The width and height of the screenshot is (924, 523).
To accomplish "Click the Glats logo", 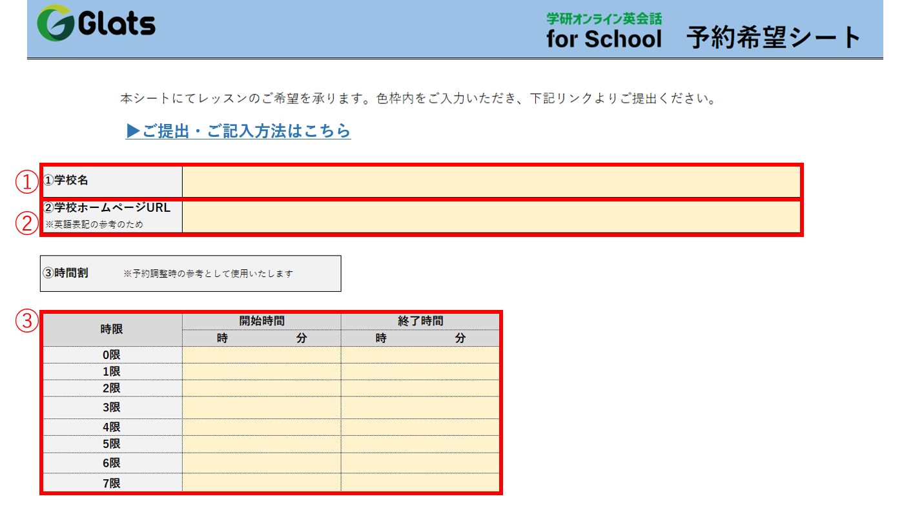I will coord(97,23).
